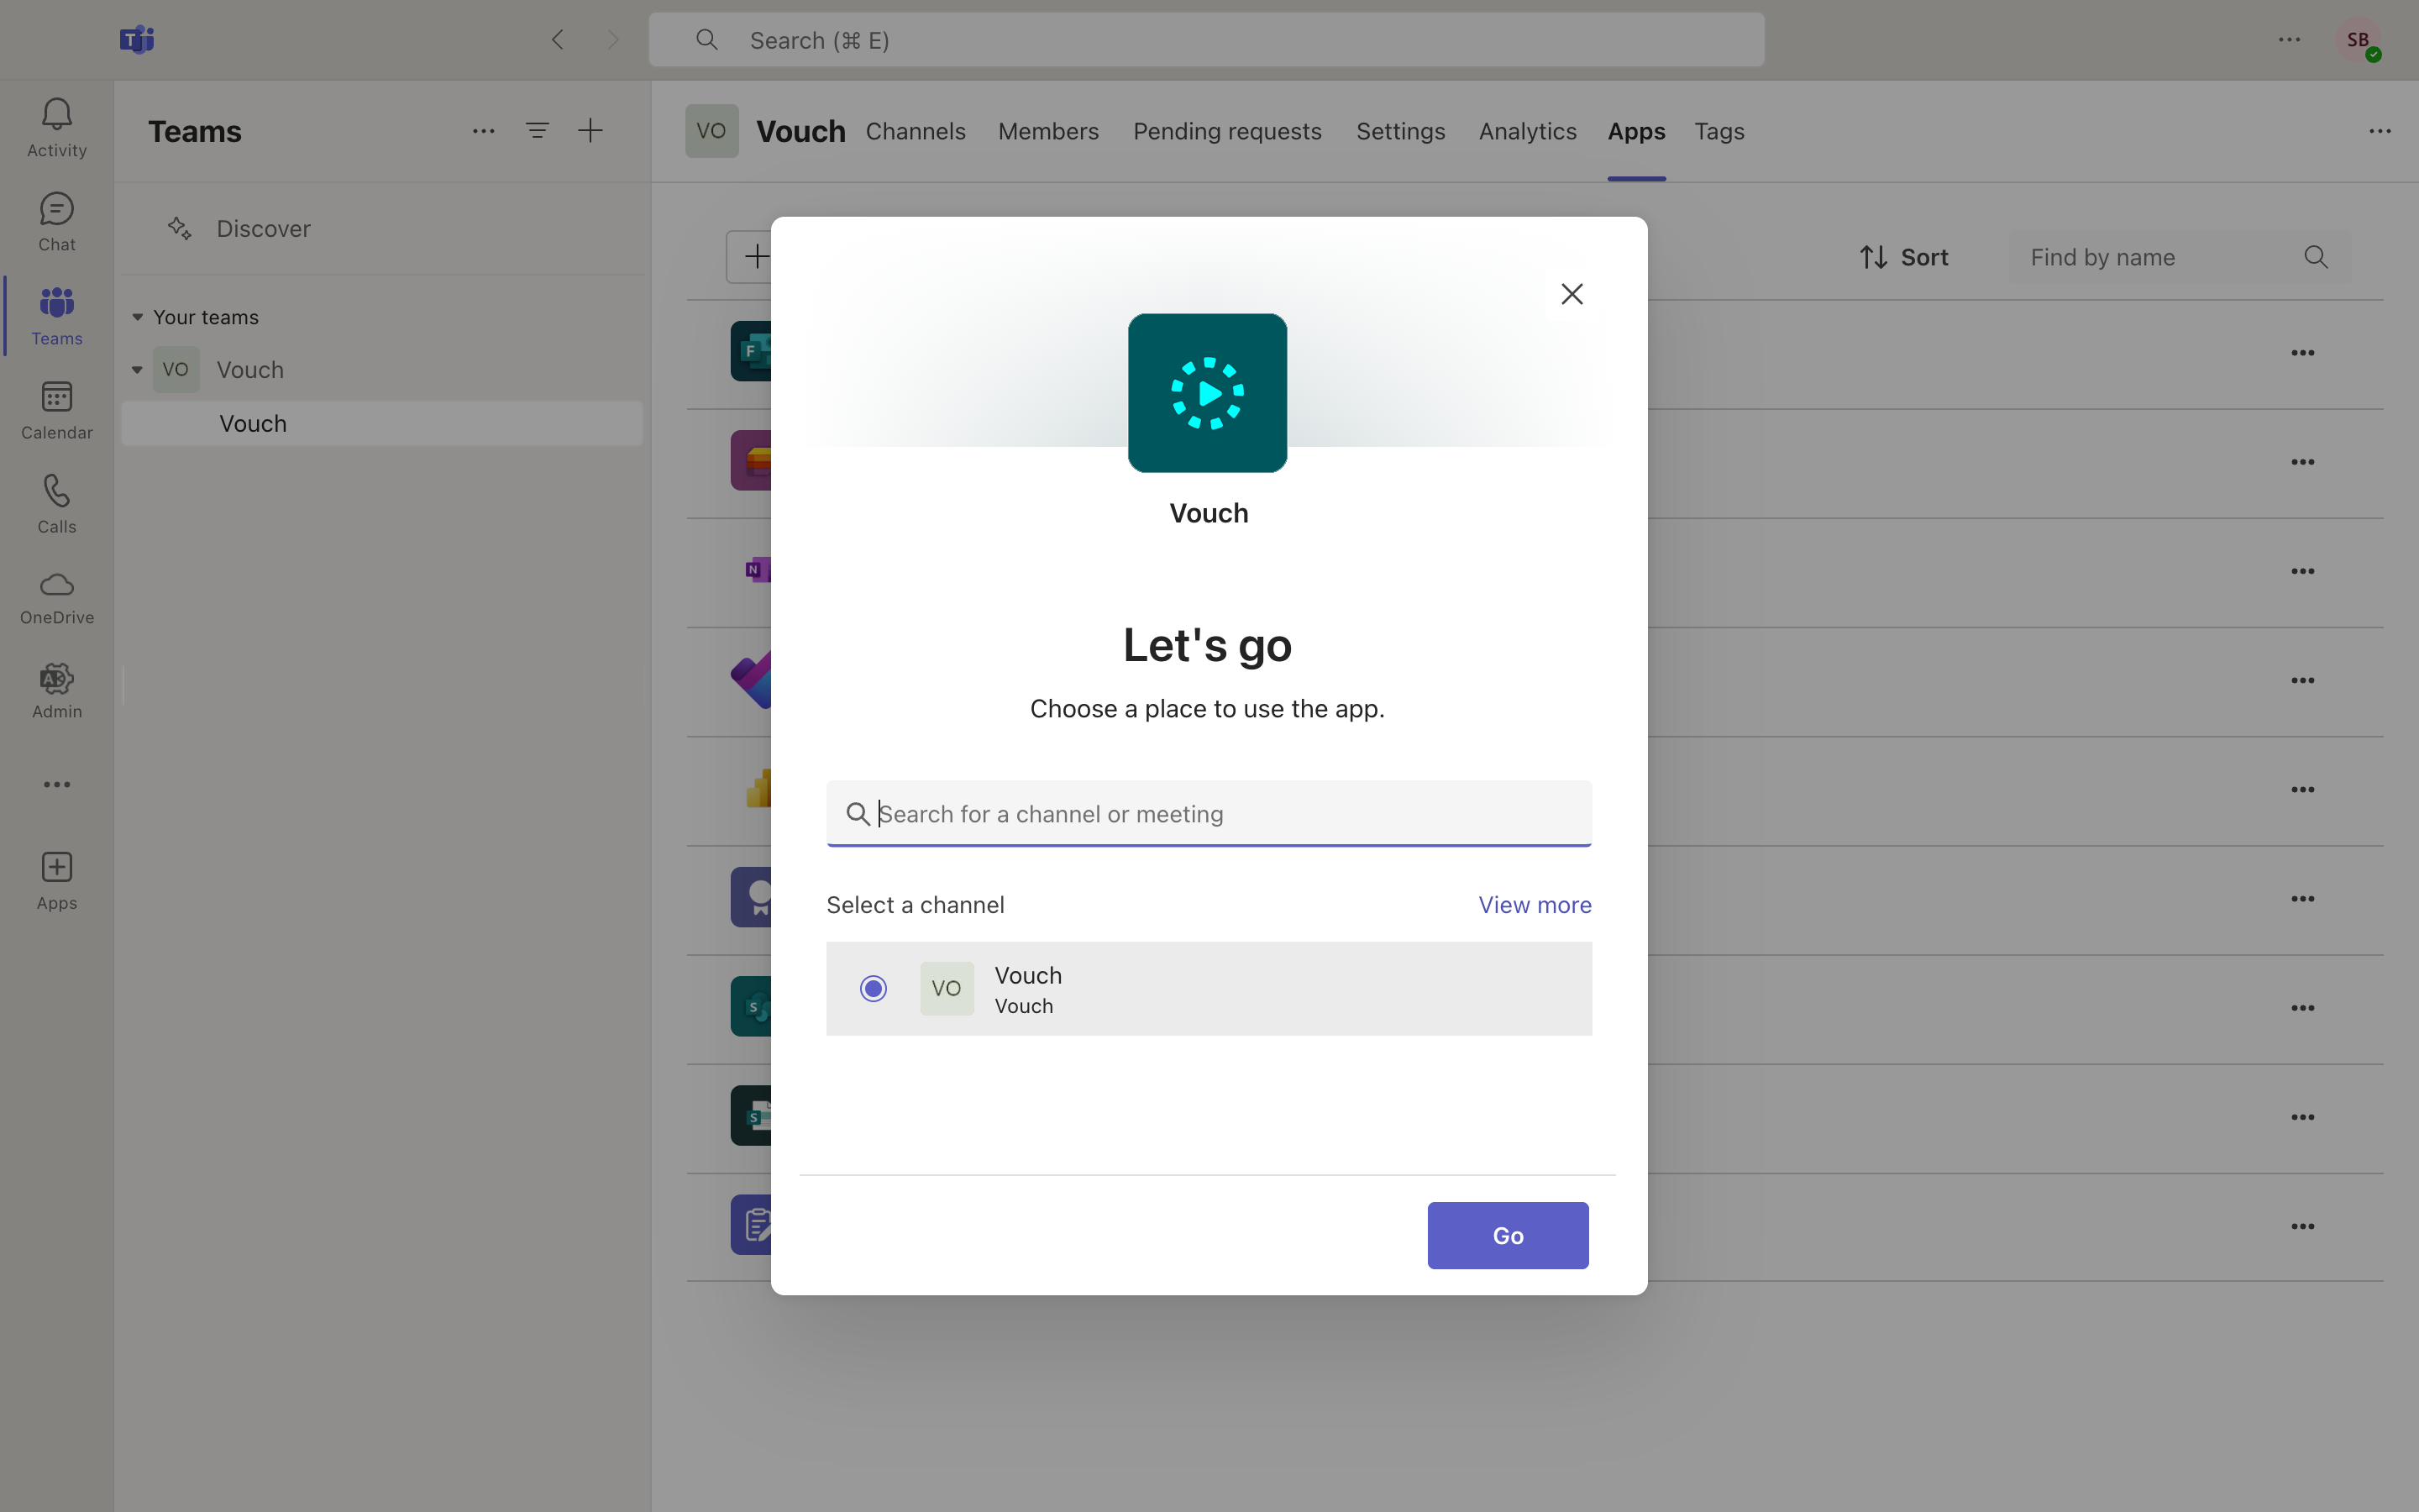Focus the channel or meeting search field
Viewport: 2419px width, 1512px height.
1209,814
